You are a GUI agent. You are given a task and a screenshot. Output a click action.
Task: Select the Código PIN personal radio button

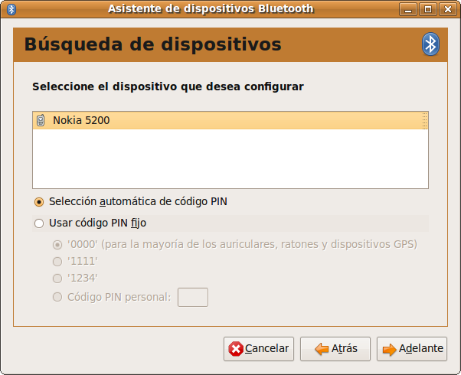coord(57,297)
